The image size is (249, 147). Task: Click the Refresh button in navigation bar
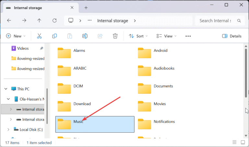coord(54,20)
